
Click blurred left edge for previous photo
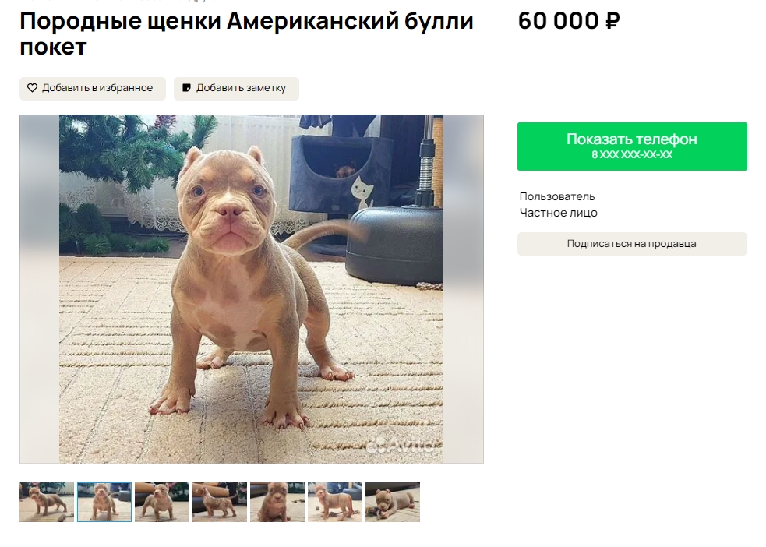40,288
